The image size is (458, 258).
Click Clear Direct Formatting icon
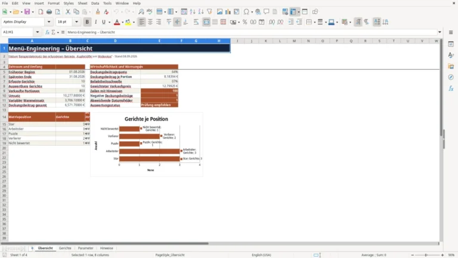pyautogui.click(x=106, y=12)
